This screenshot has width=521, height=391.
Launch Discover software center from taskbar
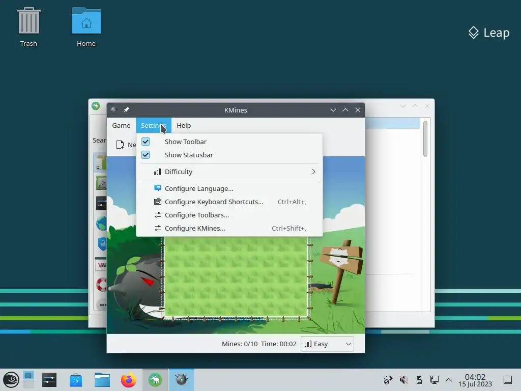(76, 380)
